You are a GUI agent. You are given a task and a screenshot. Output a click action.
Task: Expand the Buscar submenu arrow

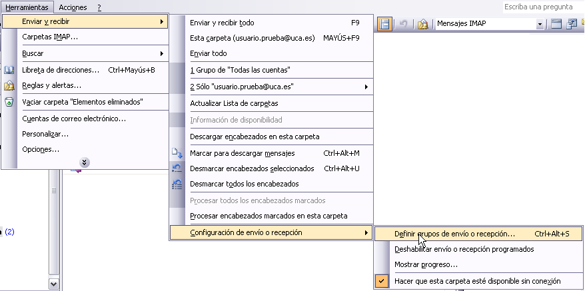pos(161,53)
